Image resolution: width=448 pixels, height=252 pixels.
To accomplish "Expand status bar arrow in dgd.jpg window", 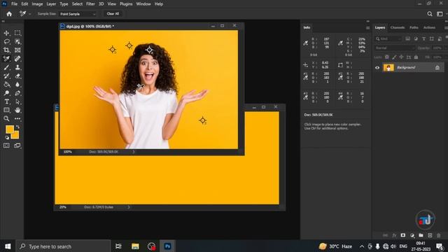I will [x=134, y=152].
